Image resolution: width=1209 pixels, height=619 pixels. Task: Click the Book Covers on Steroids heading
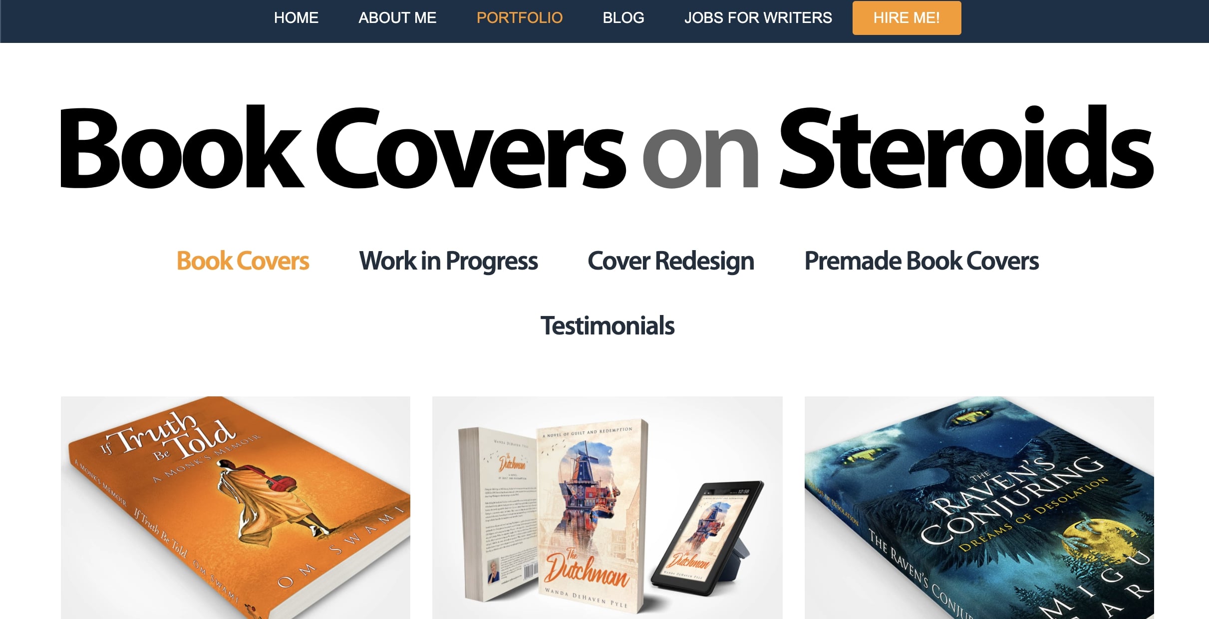[606, 148]
